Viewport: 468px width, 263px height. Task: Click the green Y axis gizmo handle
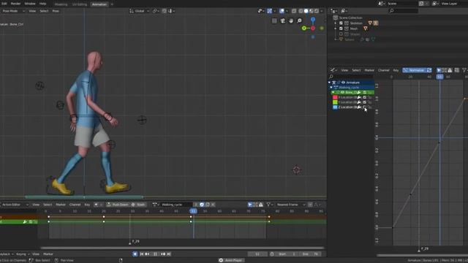click(304, 28)
